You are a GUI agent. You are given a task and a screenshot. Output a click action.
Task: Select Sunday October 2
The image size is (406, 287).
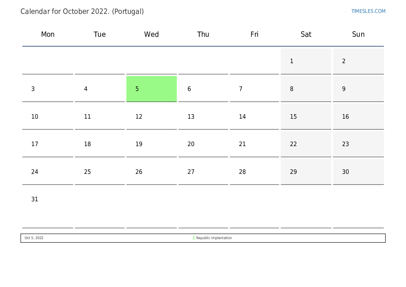point(358,61)
